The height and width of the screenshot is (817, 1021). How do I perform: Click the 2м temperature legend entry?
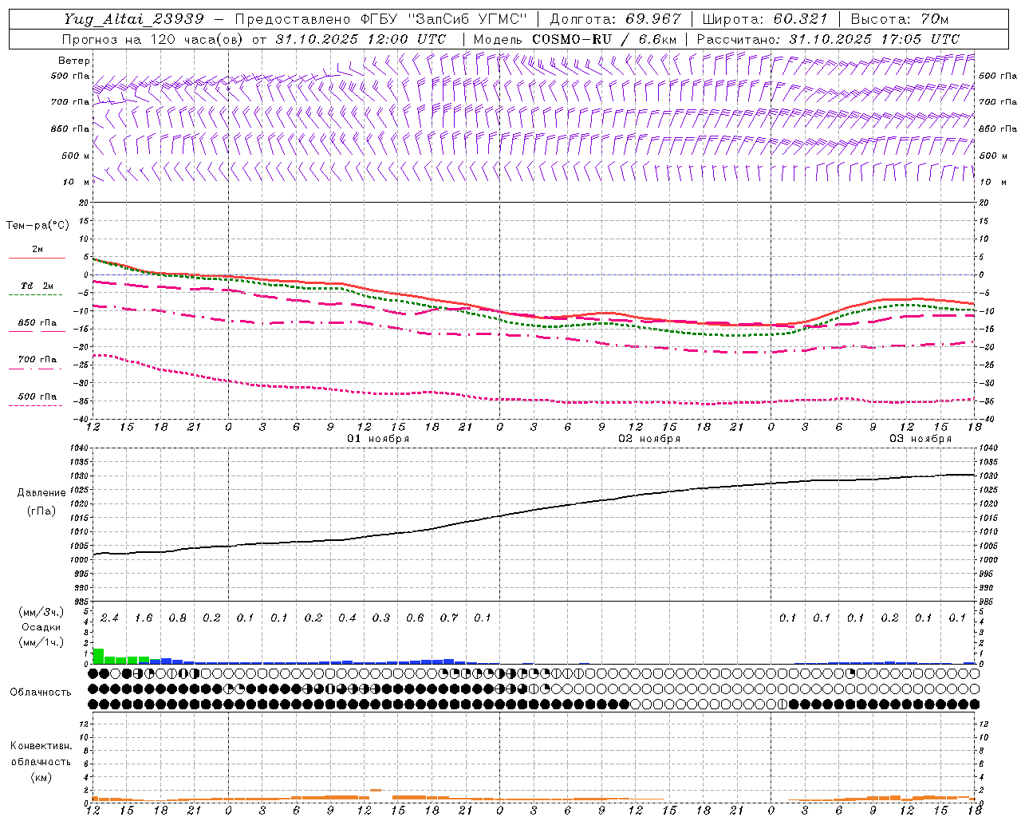click(37, 250)
